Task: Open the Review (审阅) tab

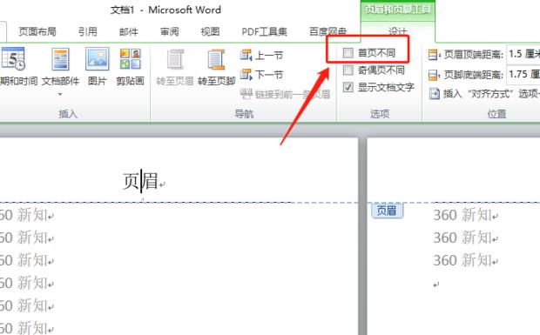Action: pos(170,31)
